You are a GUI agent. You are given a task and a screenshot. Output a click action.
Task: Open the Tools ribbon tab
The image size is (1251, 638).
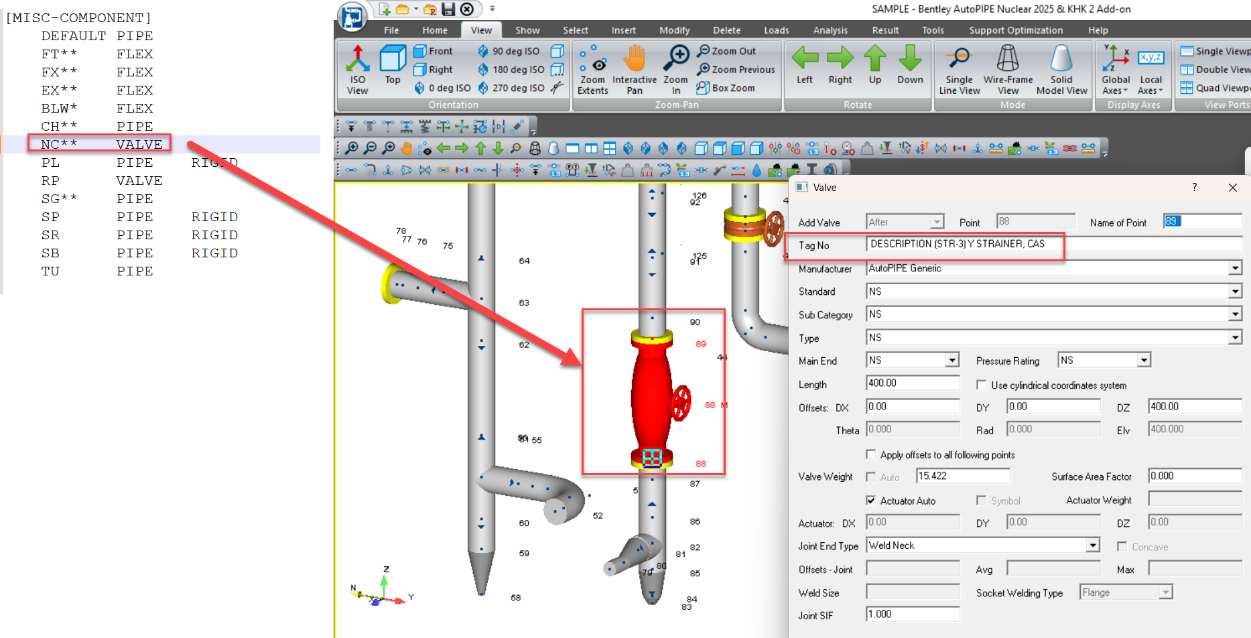tap(933, 30)
